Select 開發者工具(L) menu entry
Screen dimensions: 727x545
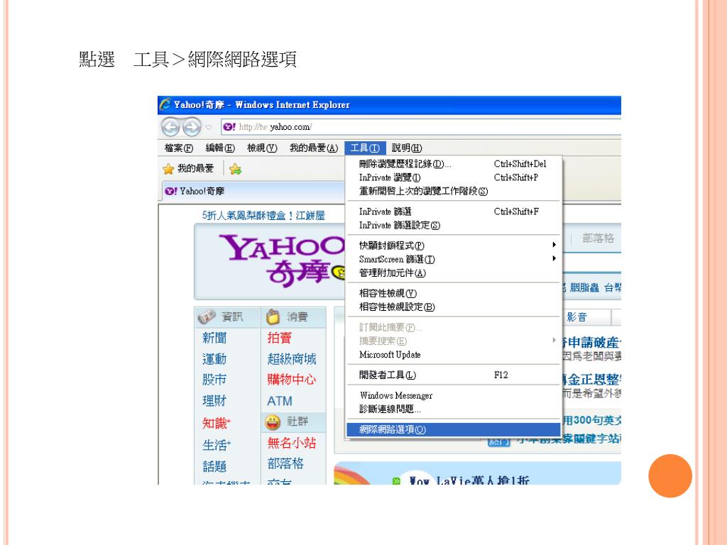click(454, 375)
